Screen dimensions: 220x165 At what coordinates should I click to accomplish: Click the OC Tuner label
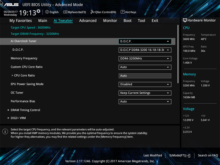(x=17, y=93)
